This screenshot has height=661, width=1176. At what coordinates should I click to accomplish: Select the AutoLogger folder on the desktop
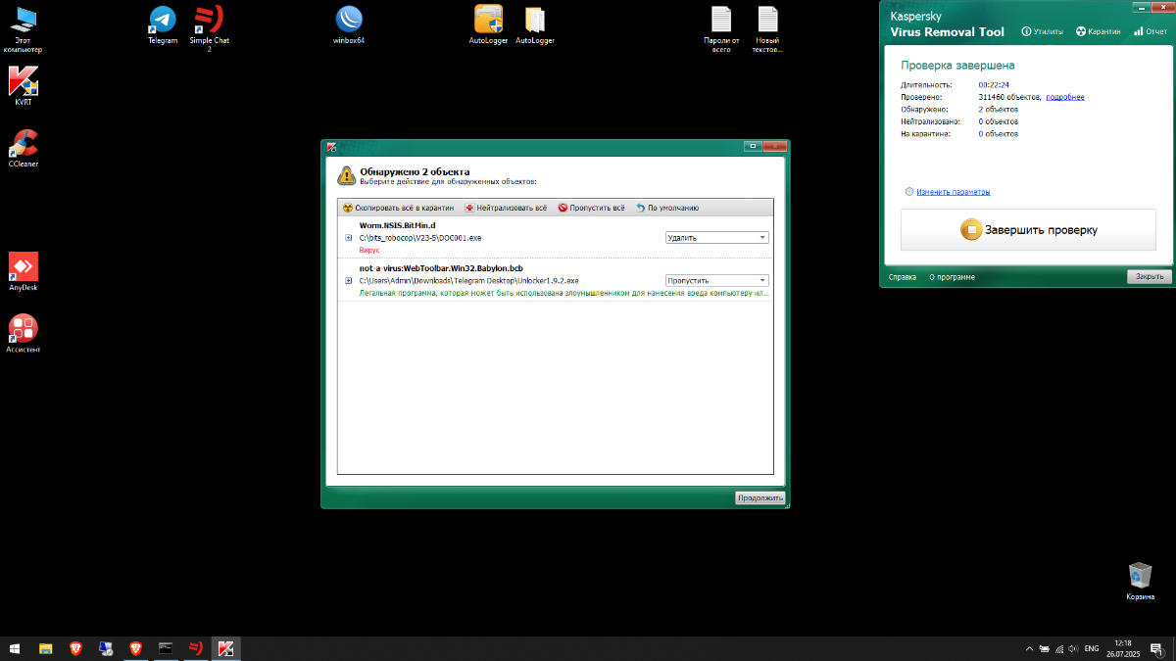tap(535, 24)
